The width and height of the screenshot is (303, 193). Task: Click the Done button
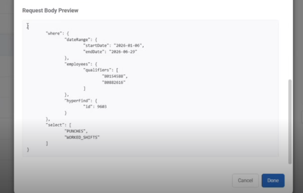[x=273, y=180]
